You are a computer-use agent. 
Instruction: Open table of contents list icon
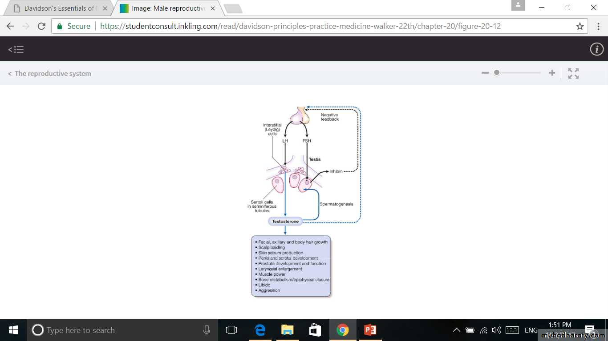[16, 50]
